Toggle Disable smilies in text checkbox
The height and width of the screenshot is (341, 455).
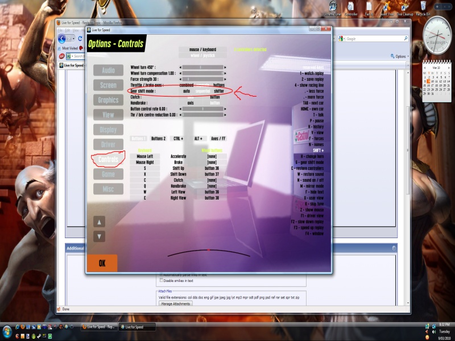click(162, 280)
